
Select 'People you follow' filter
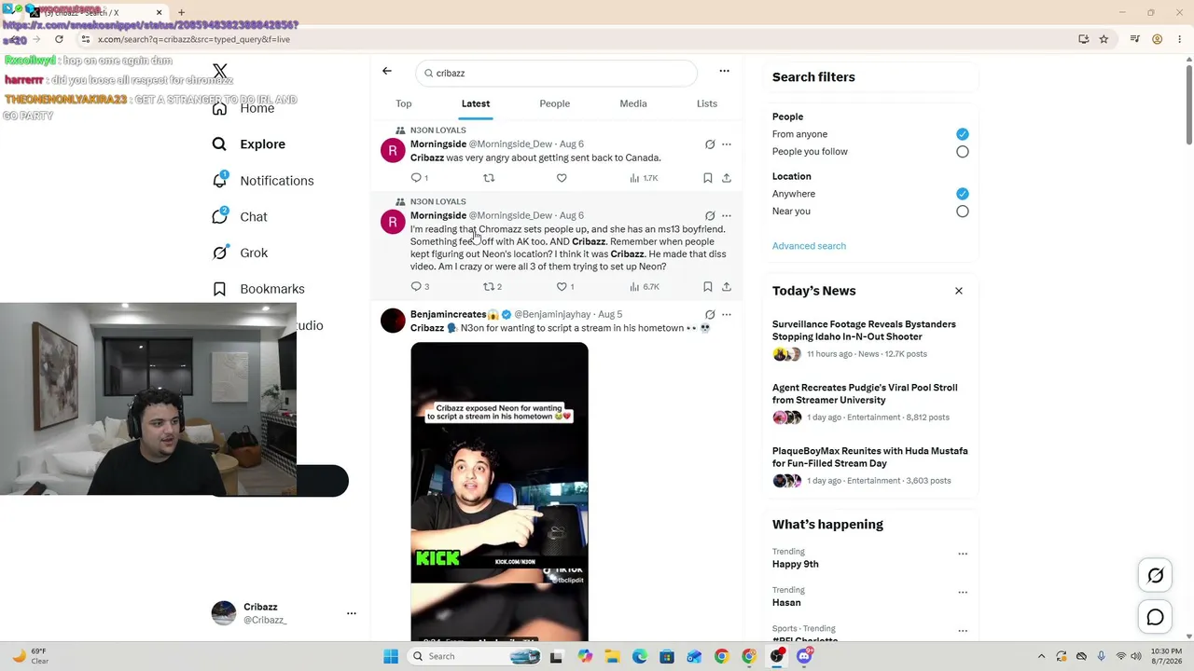click(963, 152)
